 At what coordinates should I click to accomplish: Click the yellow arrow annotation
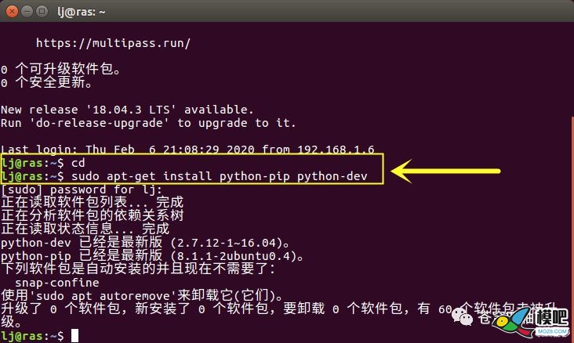pyautogui.click(x=445, y=171)
